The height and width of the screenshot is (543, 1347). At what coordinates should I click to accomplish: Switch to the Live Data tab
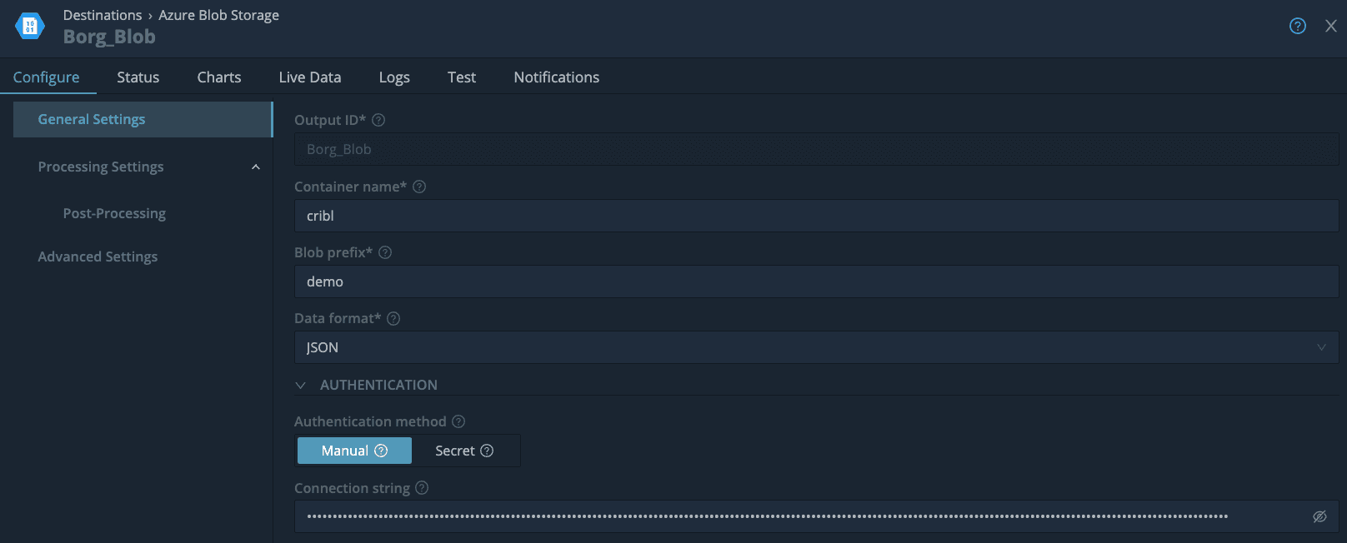coord(309,77)
